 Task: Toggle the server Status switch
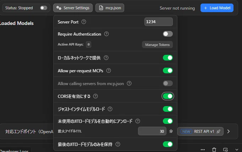tap(43, 8)
